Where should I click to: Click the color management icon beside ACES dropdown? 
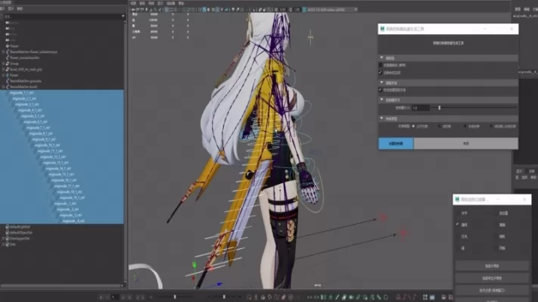pyautogui.click(x=304, y=10)
